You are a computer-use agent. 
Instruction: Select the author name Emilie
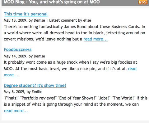37,92
